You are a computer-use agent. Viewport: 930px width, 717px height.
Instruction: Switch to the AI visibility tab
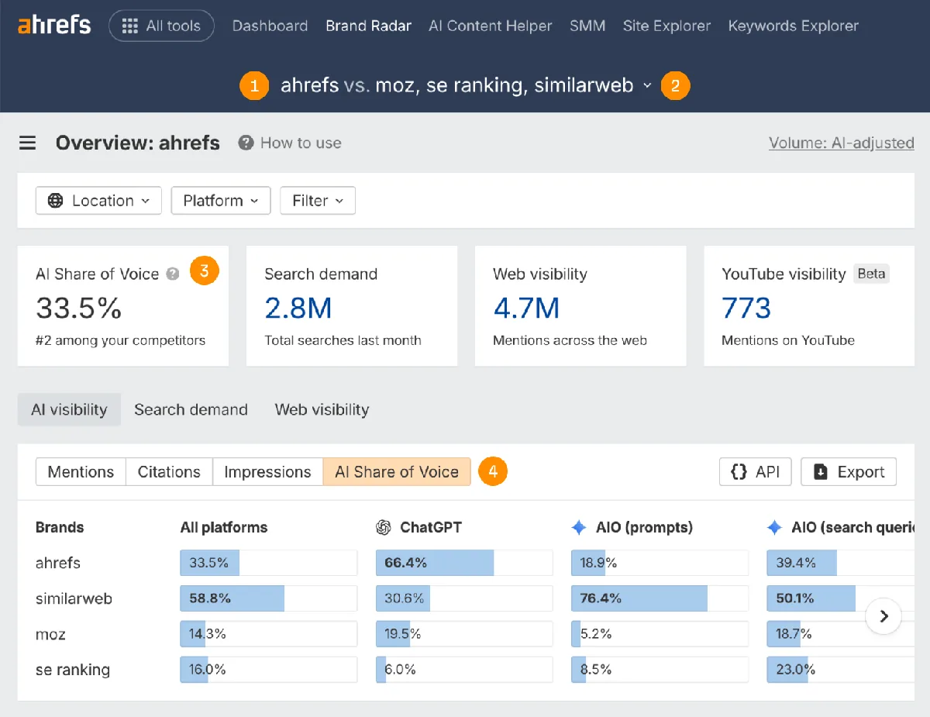coord(69,409)
